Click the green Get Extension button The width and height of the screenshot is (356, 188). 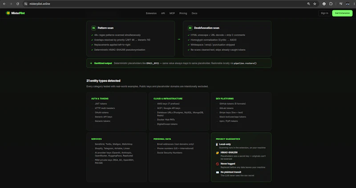(x=342, y=13)
